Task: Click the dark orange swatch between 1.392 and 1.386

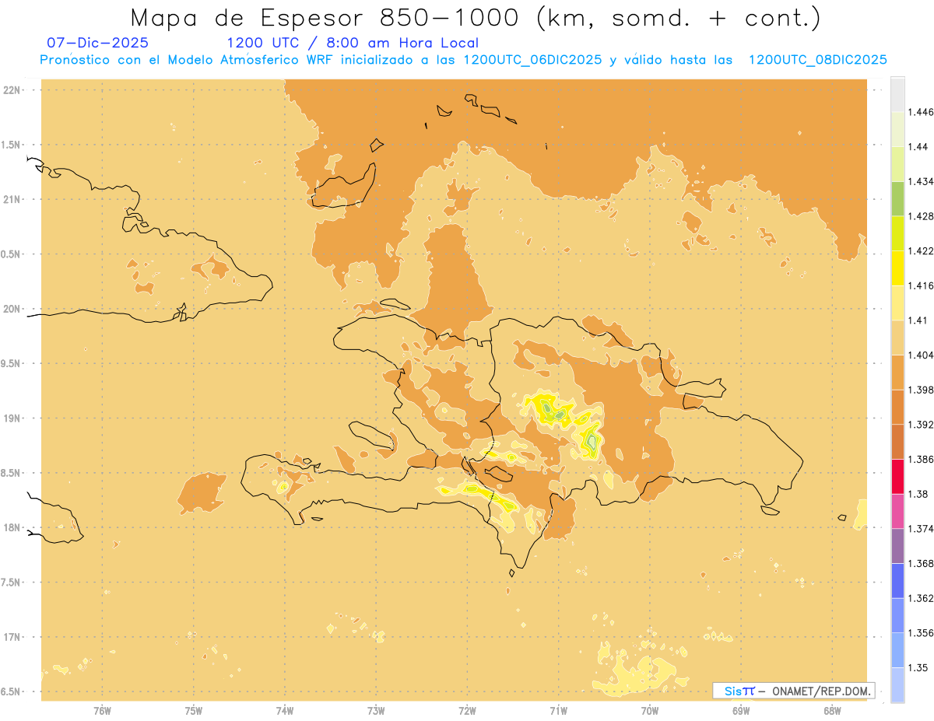Action: coord(897,442)
